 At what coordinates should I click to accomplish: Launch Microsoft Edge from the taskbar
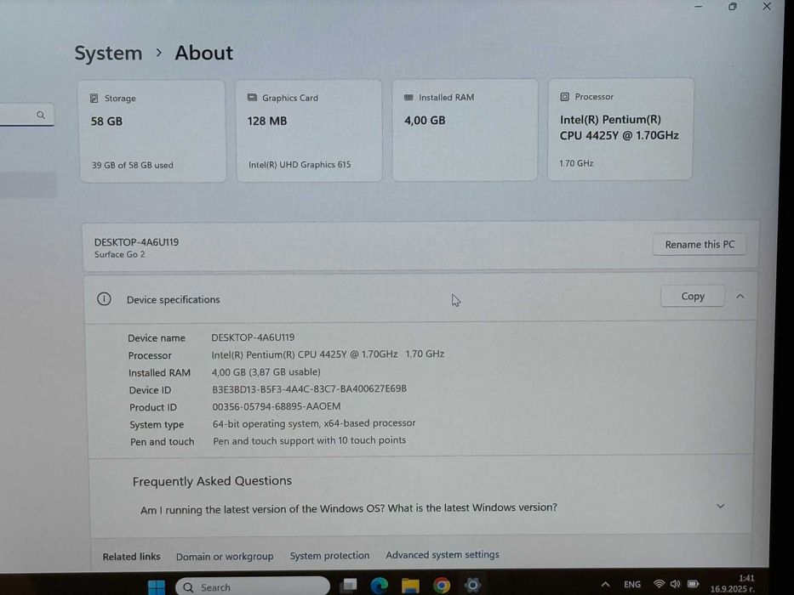[379, 586]
